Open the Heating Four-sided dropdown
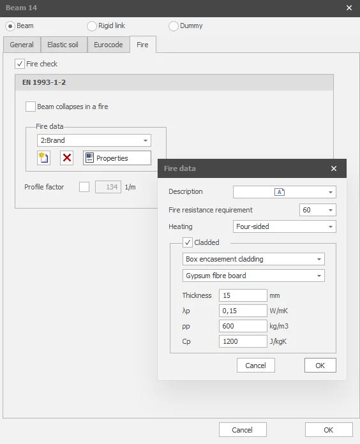 click(x=285, y=226)
